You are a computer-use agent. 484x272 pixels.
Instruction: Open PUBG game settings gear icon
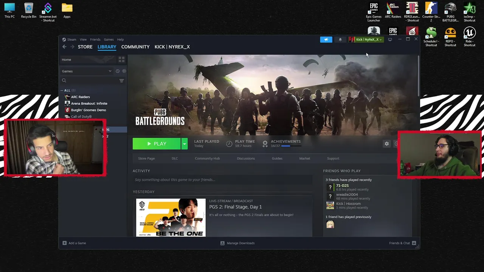pos(386,144)
